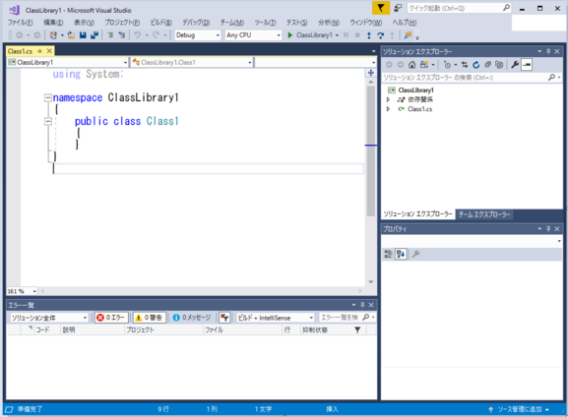Expand the Class1.cs node in Solution Explorer
Screen dimensions: 568x417
point(388,109)
